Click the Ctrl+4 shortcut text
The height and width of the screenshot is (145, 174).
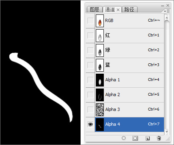pyautogui.click(x=154, y=80)
